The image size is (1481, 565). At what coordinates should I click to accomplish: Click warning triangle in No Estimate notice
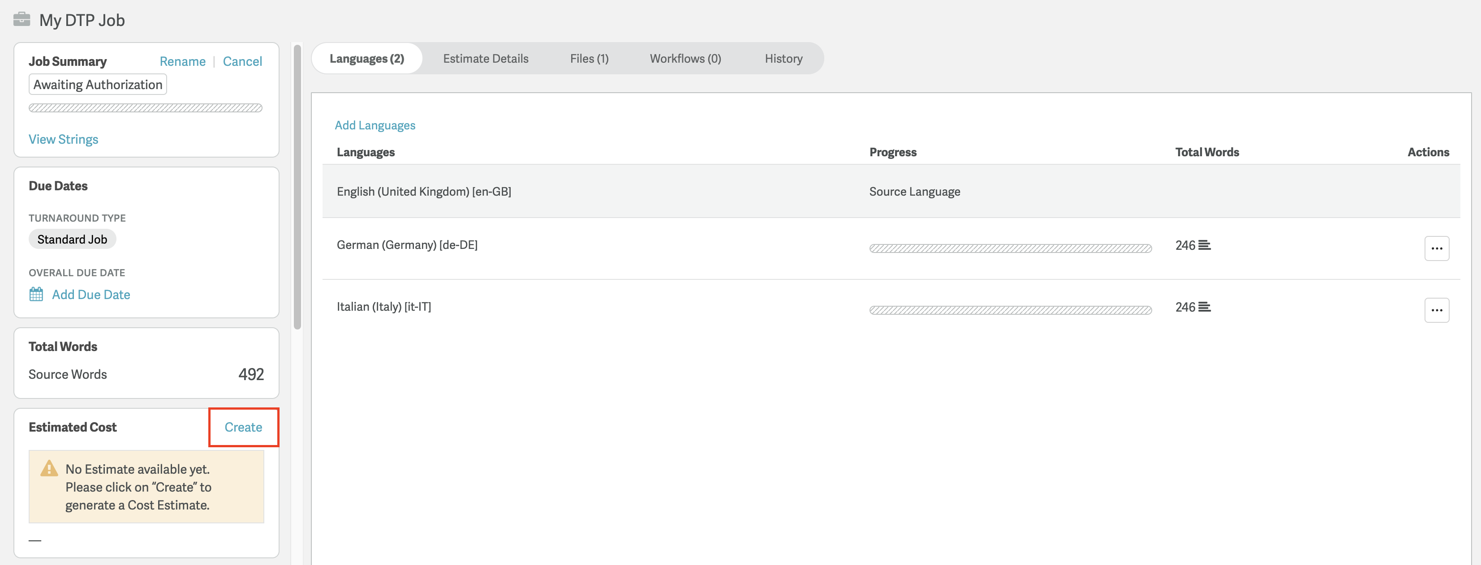point(49,468)
